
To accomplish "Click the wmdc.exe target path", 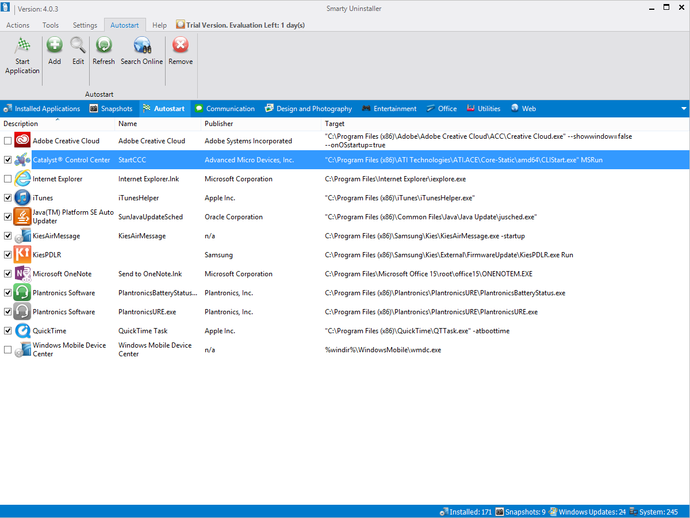I will (383, 350).
